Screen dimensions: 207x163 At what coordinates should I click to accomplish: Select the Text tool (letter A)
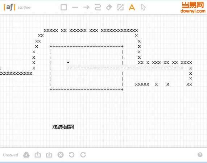tap(132, 7)
